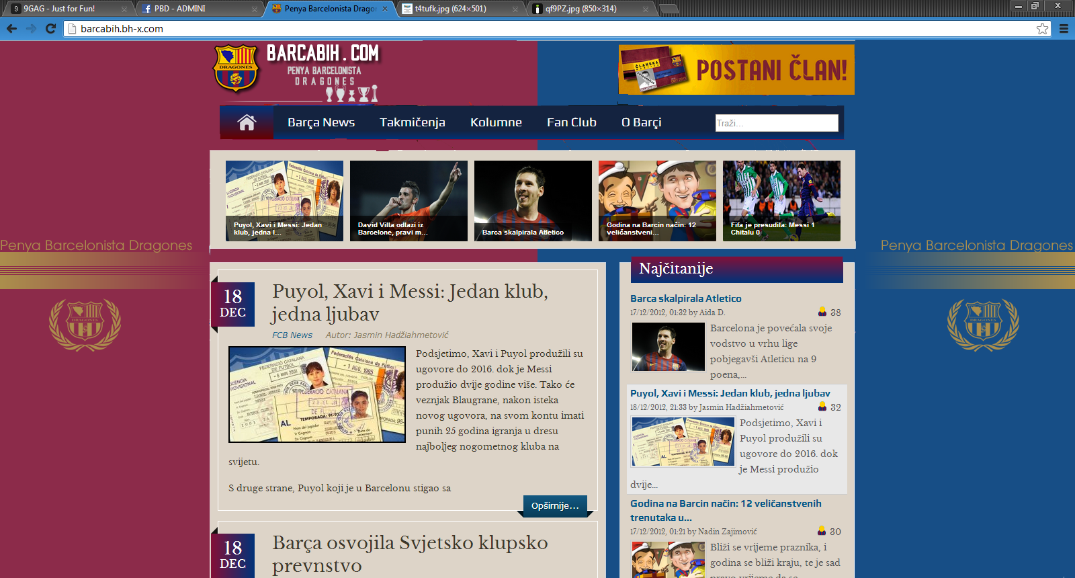Click the cartoon thumbnail in Najčitanije sidebar
Screen dimensions: 1075x578
tap(669, 560)
